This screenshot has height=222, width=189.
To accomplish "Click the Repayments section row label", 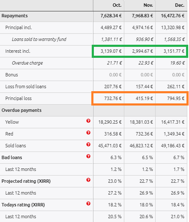I will [14, 16].
